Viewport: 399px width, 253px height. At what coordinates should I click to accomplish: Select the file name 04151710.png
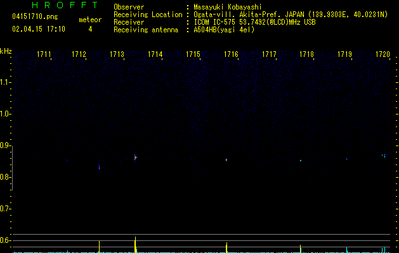point(35,16)
